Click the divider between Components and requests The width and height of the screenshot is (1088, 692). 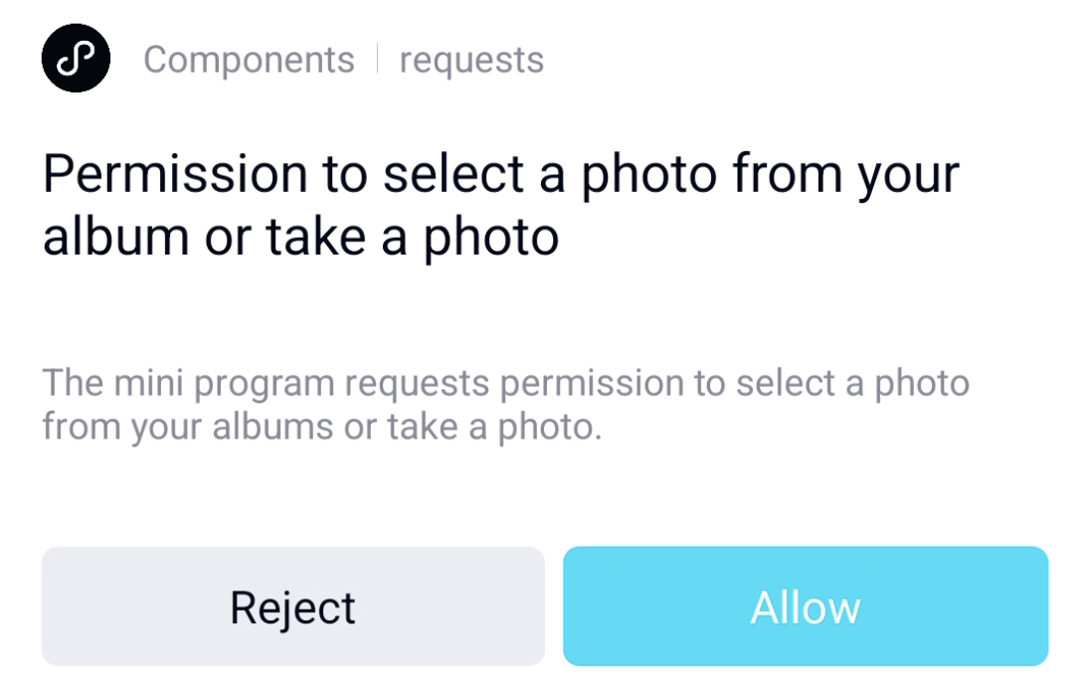point(378,60)
